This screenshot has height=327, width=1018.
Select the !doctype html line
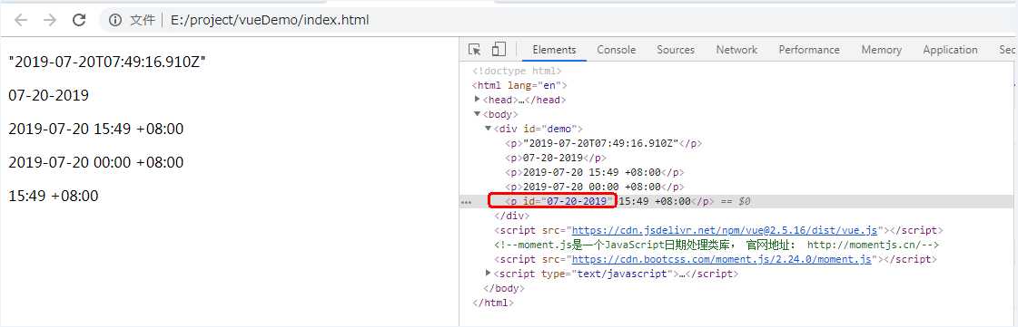(x=517, y=72)
